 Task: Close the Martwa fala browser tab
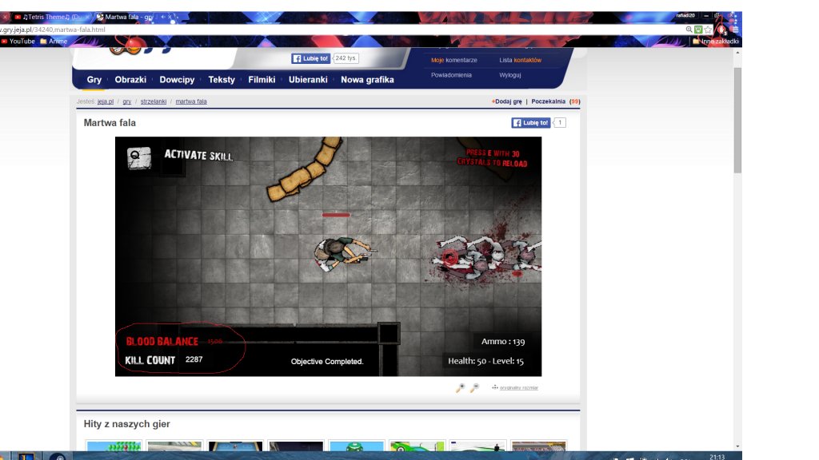pos(170,18)
